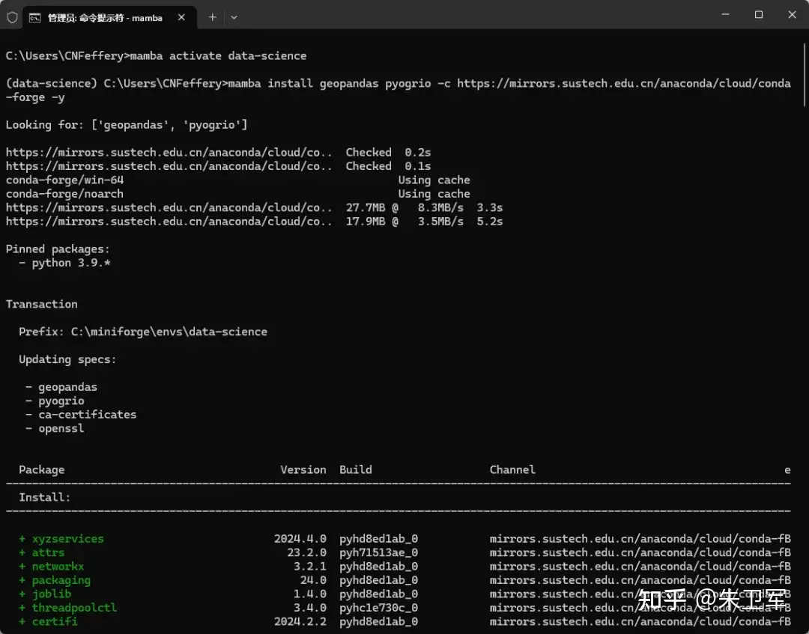Click the 'Package' column header

click(42, 470)
